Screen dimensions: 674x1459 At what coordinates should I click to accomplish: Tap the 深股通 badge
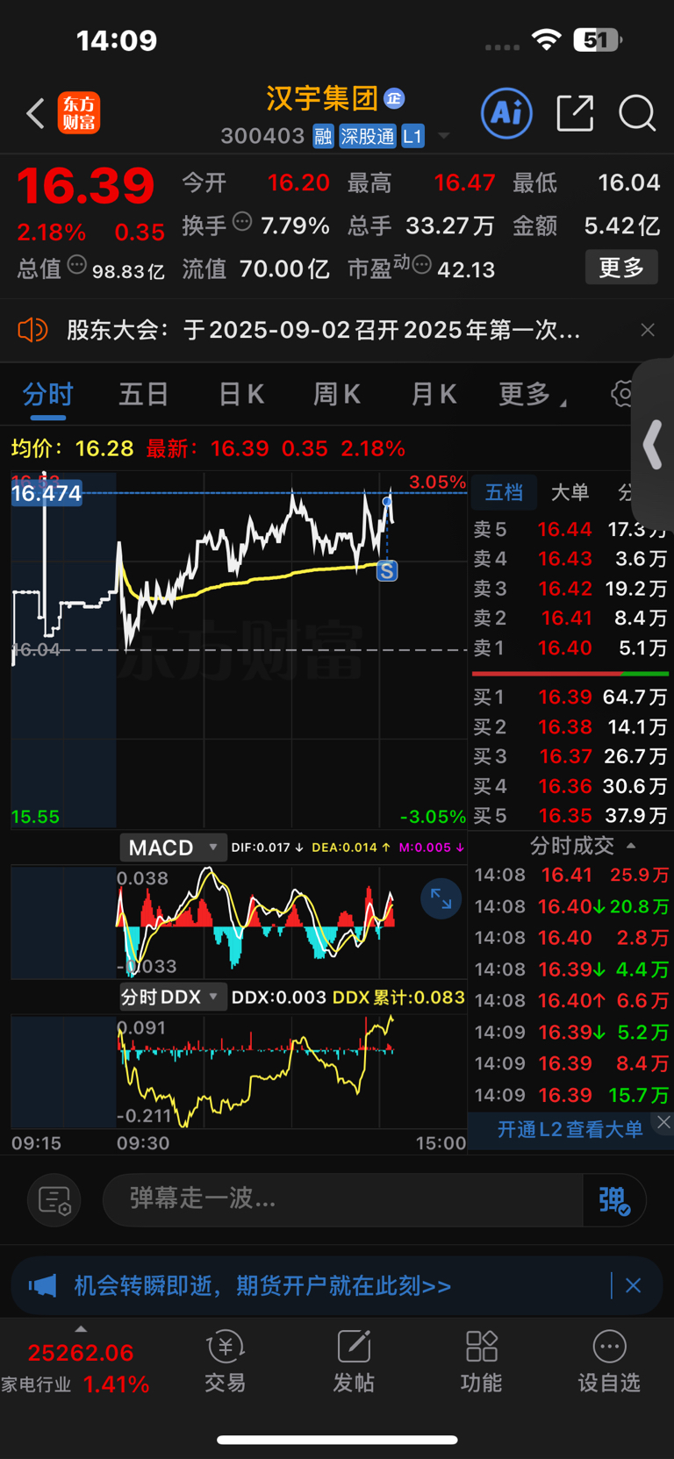[x=368, y=136]
